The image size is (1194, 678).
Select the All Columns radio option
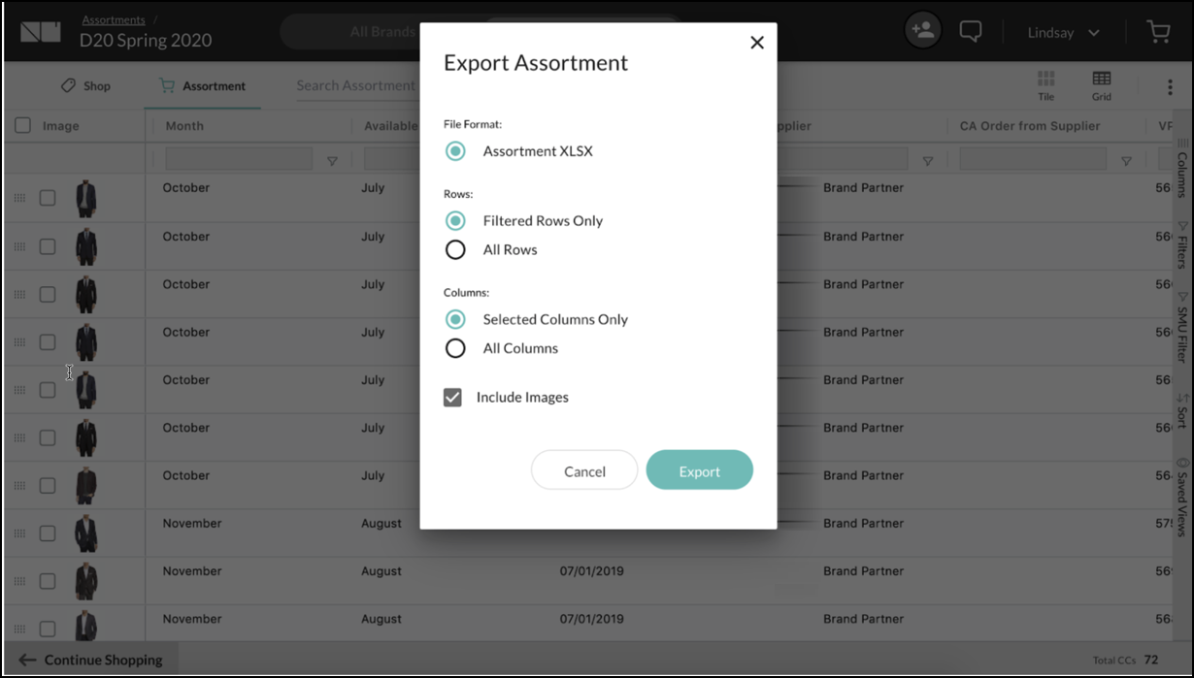pos(455,348)
